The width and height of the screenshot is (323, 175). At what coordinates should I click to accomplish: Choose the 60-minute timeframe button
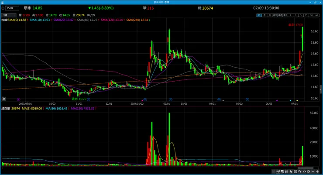[x=316, y=15]
